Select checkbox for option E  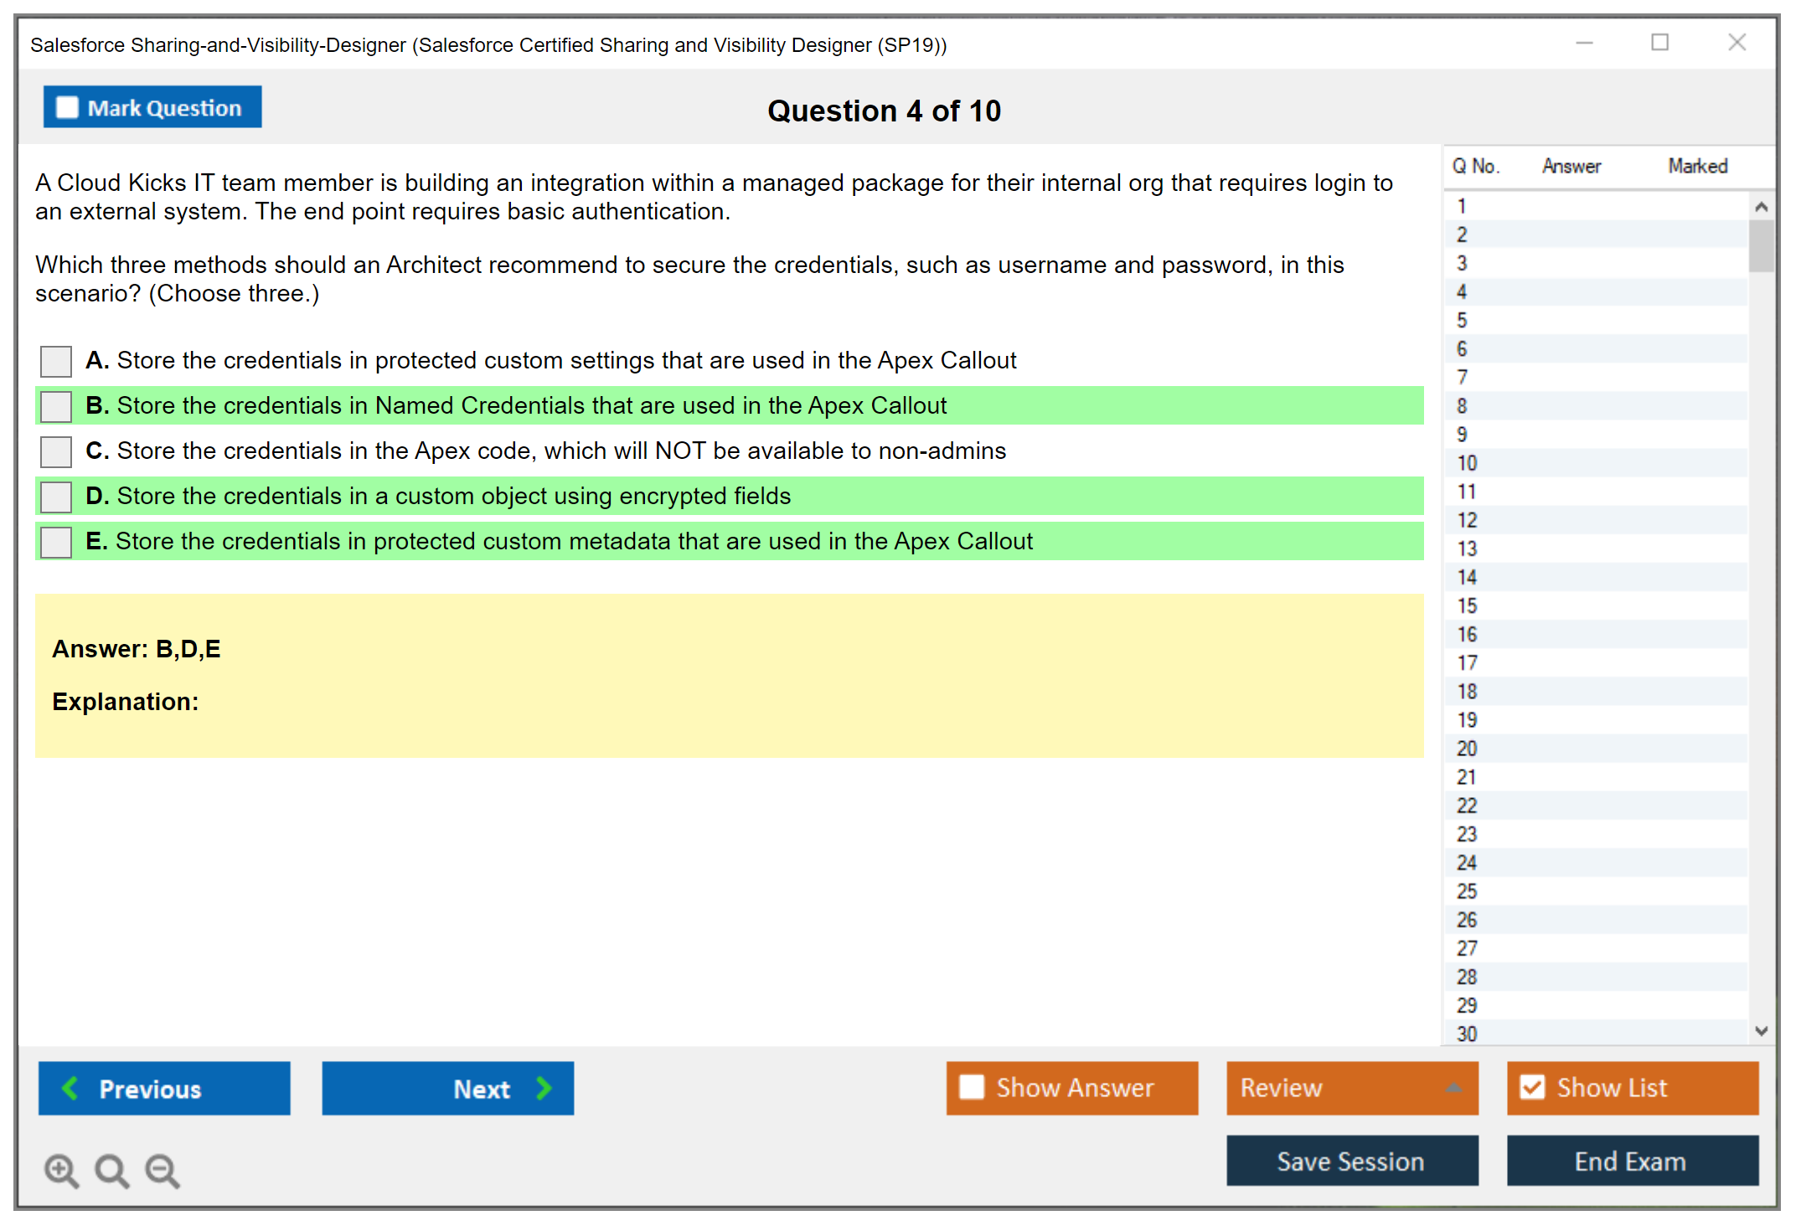(56, 543)
